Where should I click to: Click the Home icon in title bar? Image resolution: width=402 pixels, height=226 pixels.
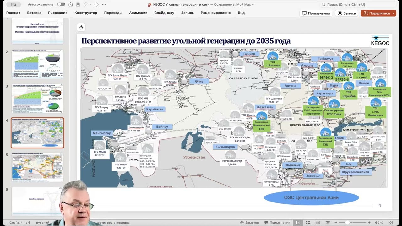[71, 4]
